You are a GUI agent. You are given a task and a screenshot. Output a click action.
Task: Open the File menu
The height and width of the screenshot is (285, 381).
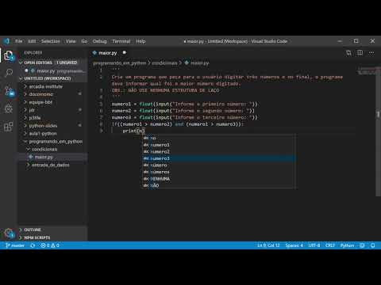point(19,41)
